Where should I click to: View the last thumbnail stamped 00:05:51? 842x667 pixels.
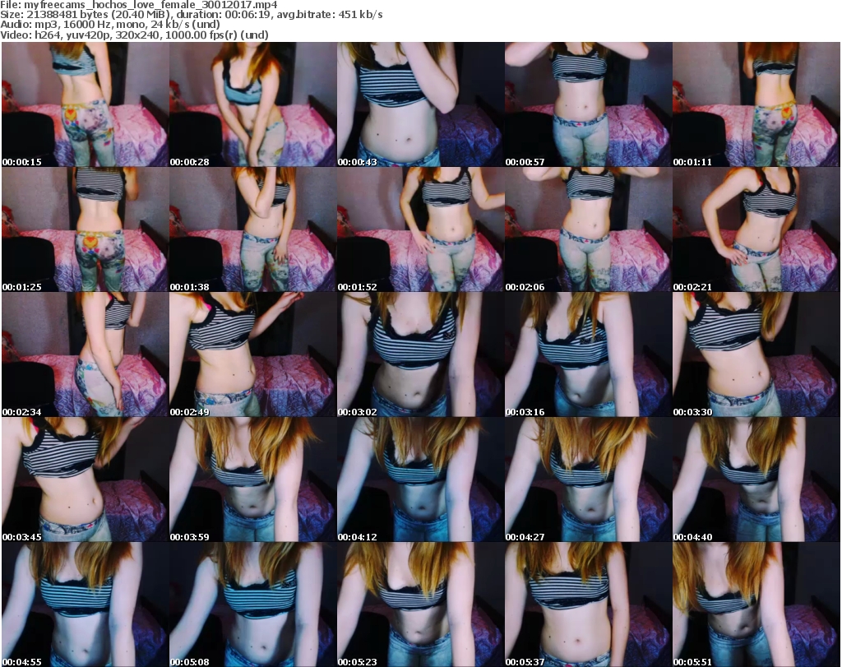pyautogui.click(x=756, y=604)
